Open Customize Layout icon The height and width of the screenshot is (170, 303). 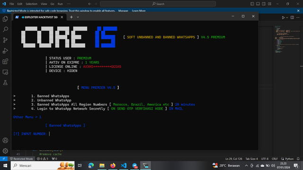[269, 4]
